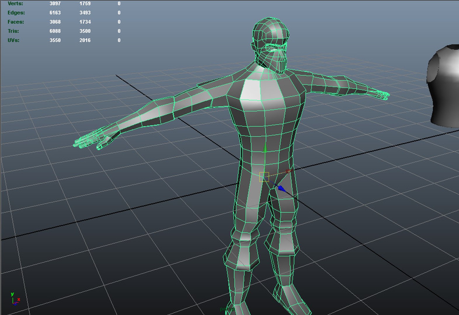Click the yellow center handle of the move manipulator
This screenshot has width=459, height=315.
(x=264, y=177)
